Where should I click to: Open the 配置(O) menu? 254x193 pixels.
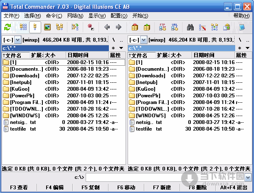click(x=119, y=16)
